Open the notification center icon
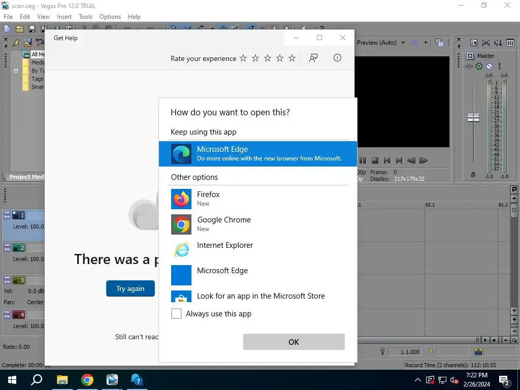520x390 pixels. click(x=504, y=380)
